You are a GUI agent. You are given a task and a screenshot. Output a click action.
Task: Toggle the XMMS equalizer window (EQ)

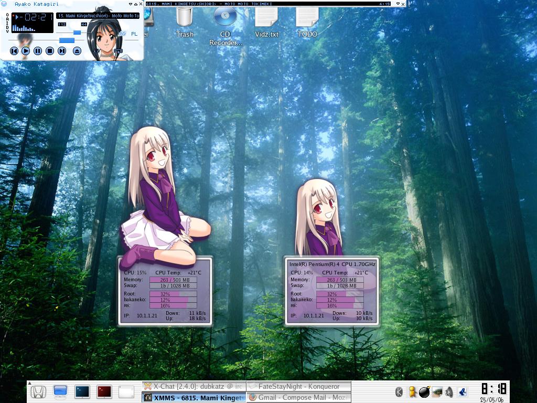point(123,34)
